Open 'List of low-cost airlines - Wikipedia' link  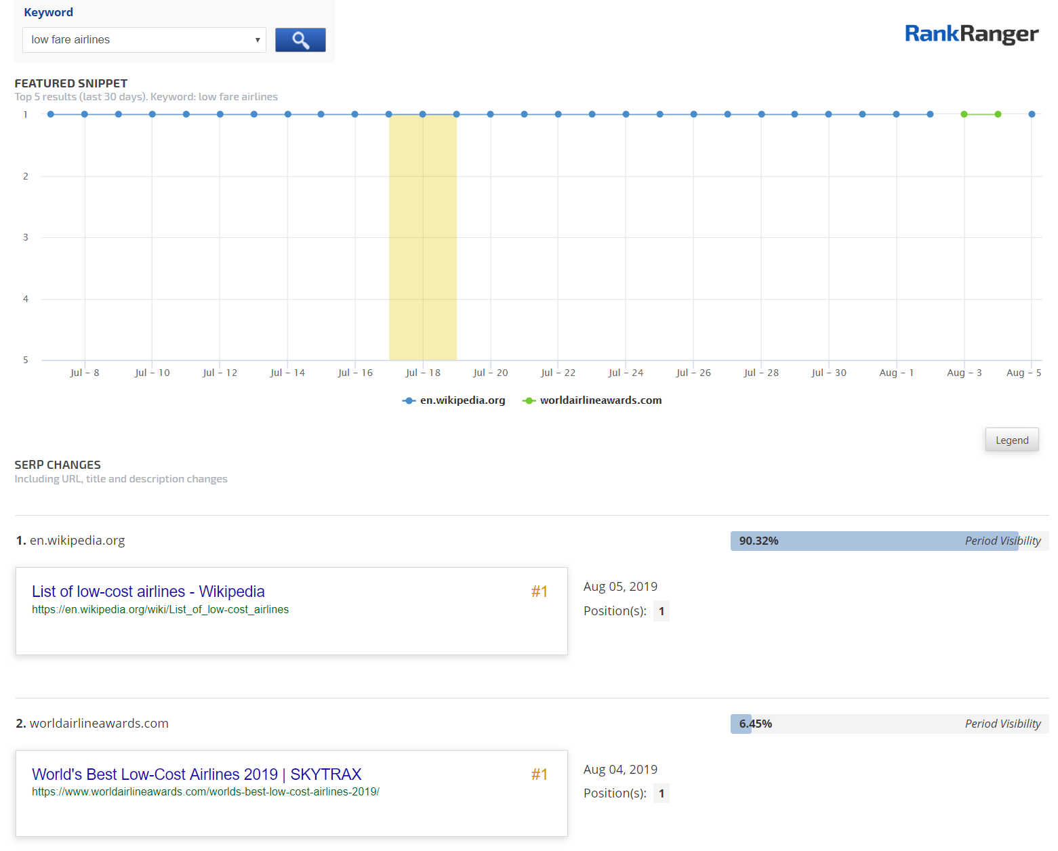[148, 591]
